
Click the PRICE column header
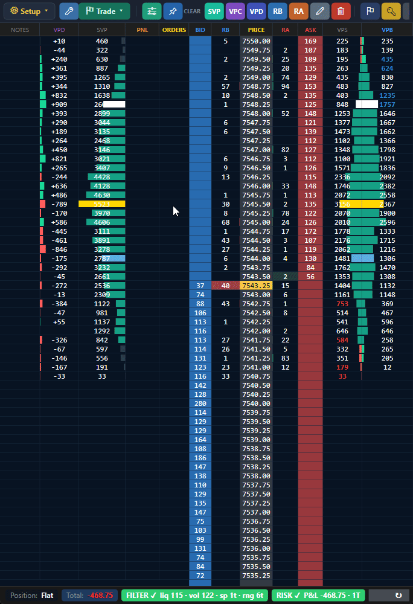[x=257, y=30]
